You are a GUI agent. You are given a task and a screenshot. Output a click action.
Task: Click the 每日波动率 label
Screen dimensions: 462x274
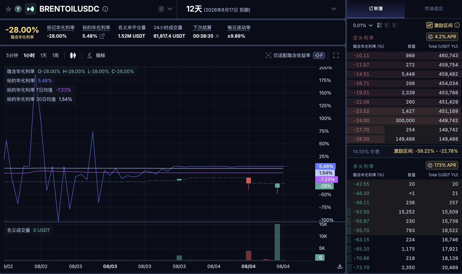point(239,27)
